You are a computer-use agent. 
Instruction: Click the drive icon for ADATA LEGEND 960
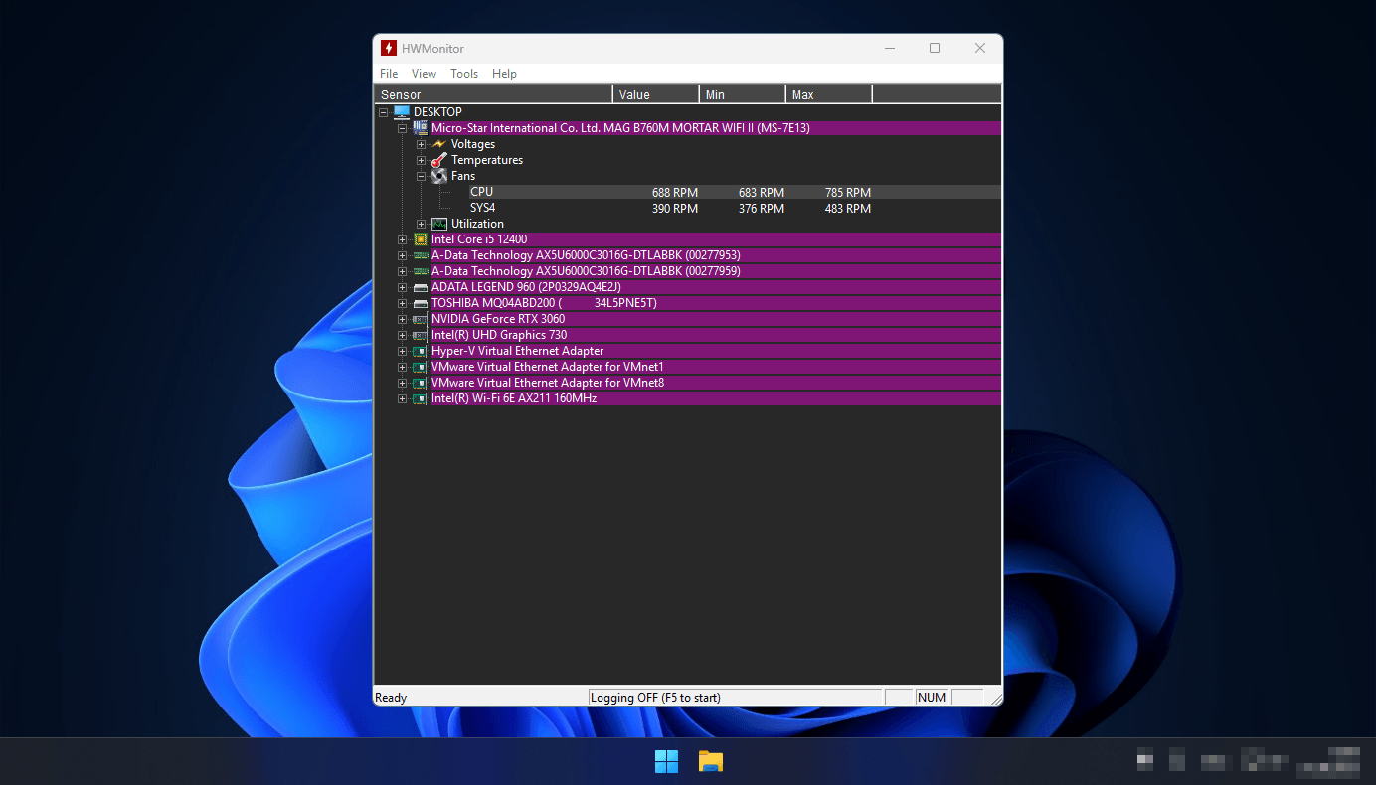(x=420, y=287)
